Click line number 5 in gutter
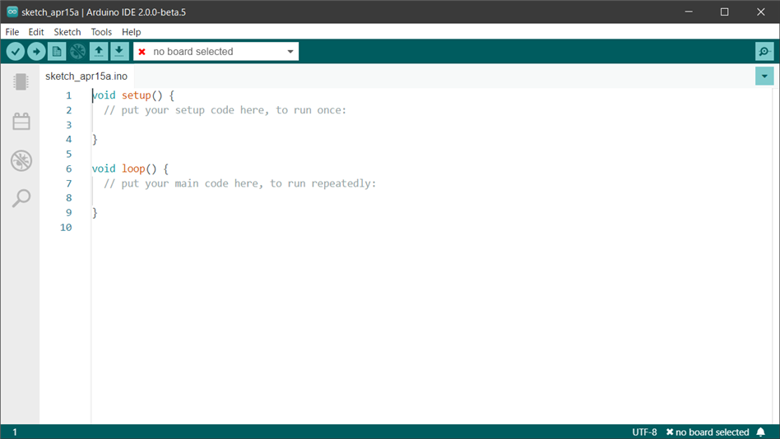 (68, 154)
